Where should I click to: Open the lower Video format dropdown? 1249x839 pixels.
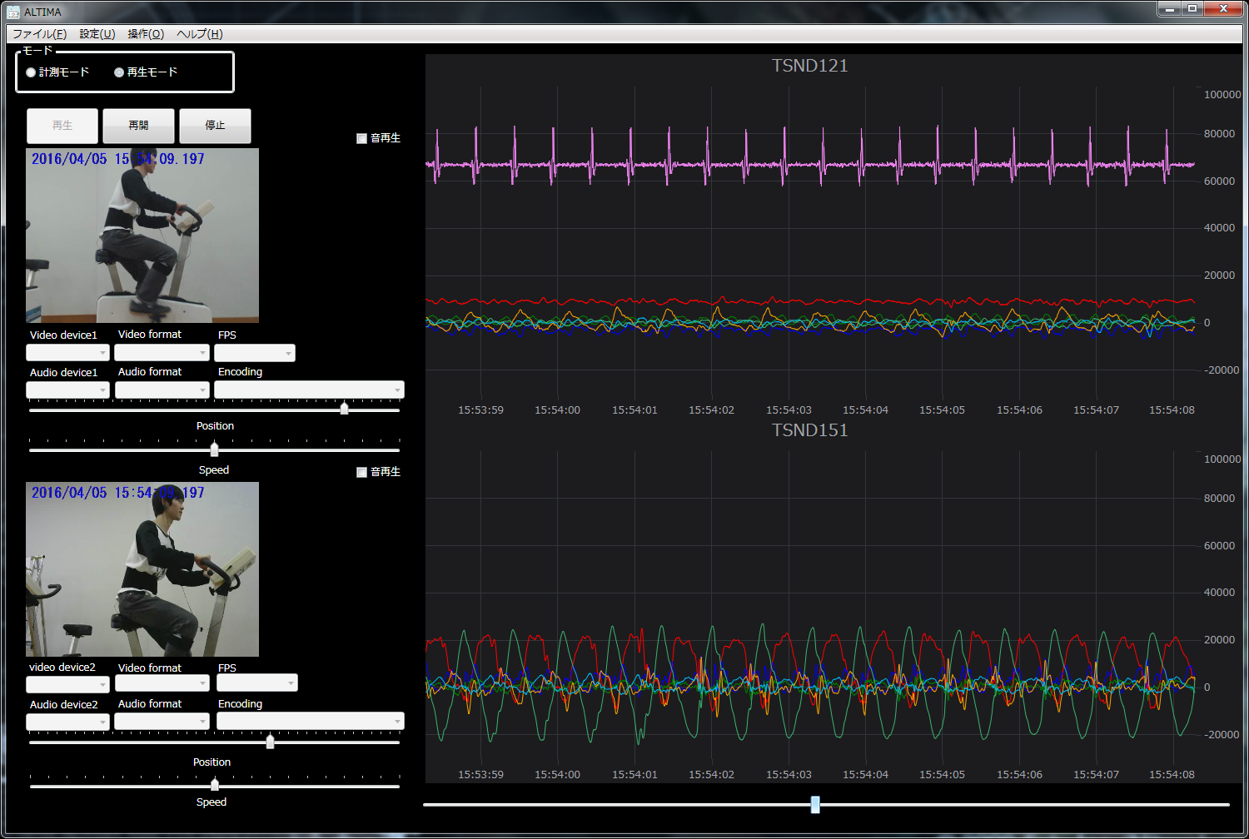point(162,683)
